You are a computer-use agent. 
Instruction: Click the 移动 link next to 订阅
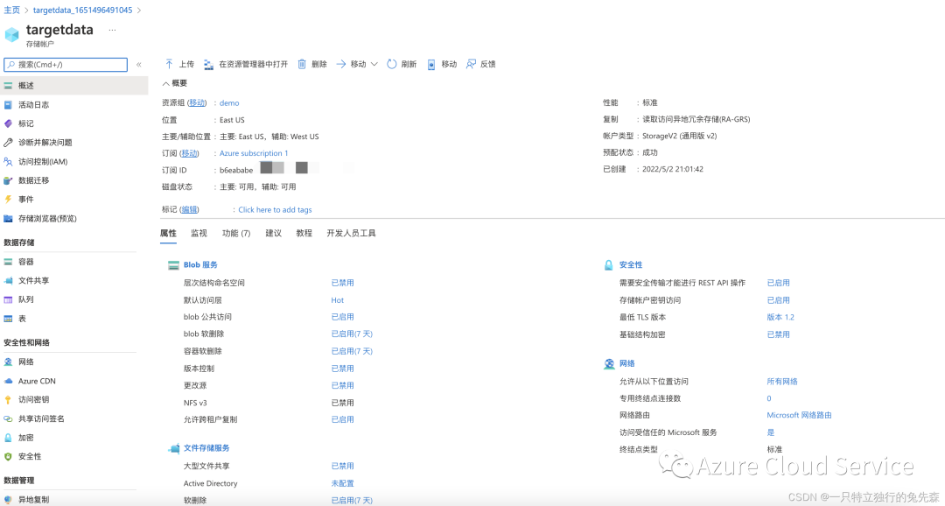(189, 153)
